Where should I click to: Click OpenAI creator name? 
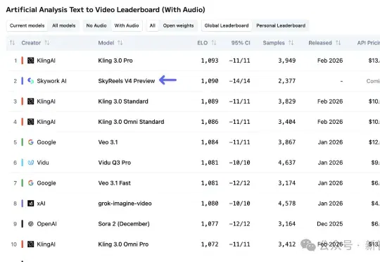(46, 224)
